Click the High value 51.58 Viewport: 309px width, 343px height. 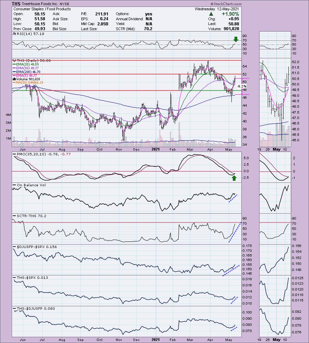[39, 19]
